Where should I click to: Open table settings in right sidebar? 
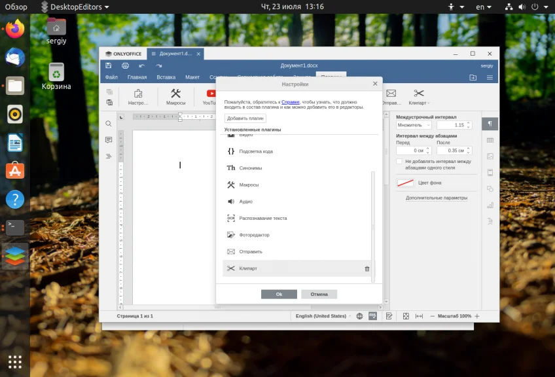point(490,140)
